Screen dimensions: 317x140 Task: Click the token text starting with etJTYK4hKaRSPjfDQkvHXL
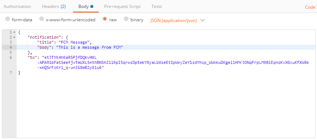(x=69, y=57)
